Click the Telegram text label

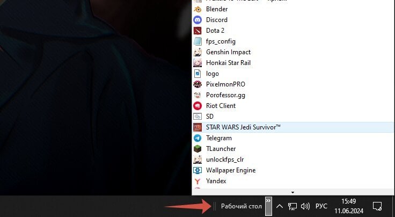point(218,138)
